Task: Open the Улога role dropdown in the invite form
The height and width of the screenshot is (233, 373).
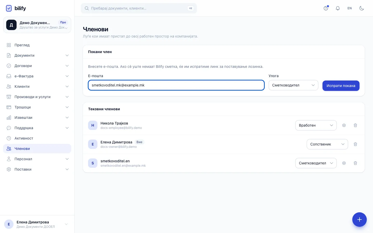Action: (293, 85)
